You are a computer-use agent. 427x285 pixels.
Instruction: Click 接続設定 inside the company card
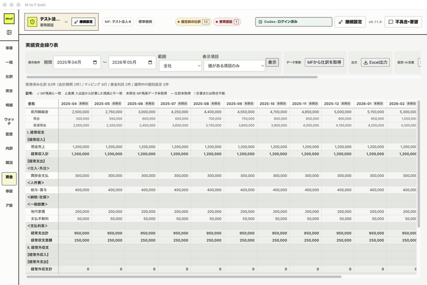pyautogui.click(x=83, y=22)
